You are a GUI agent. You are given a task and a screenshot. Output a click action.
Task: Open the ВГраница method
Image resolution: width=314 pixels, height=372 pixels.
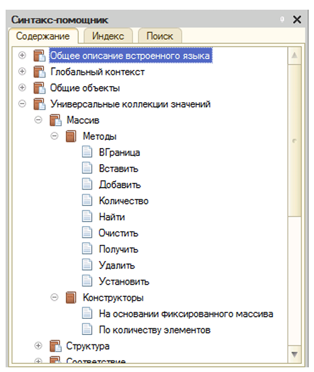(x=119, y=152)
